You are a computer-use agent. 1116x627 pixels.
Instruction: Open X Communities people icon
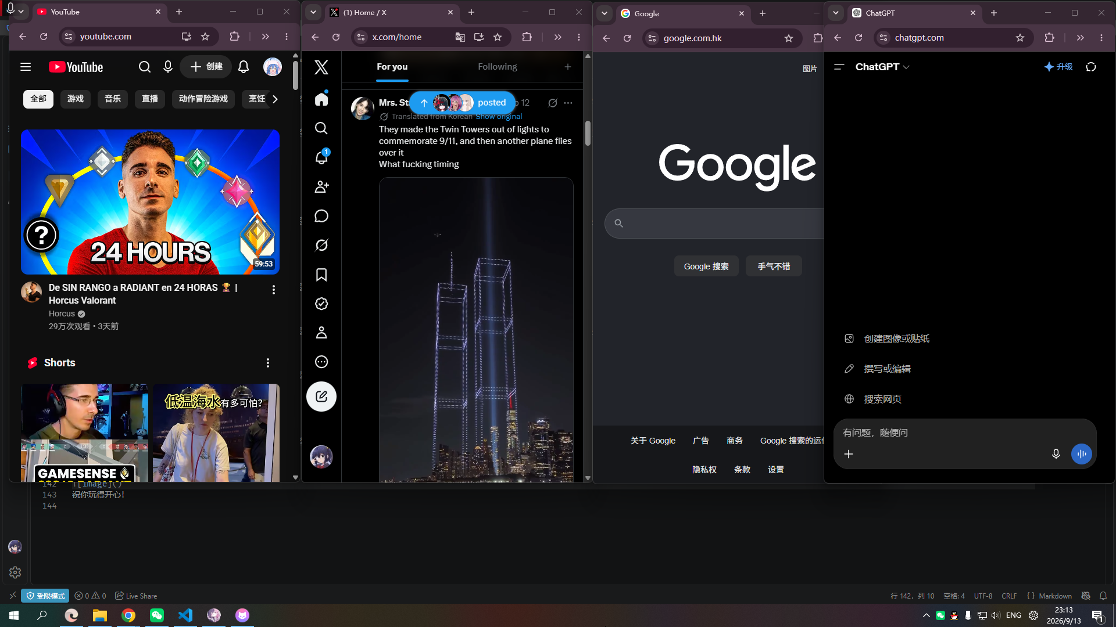click(x=321, y=186)
